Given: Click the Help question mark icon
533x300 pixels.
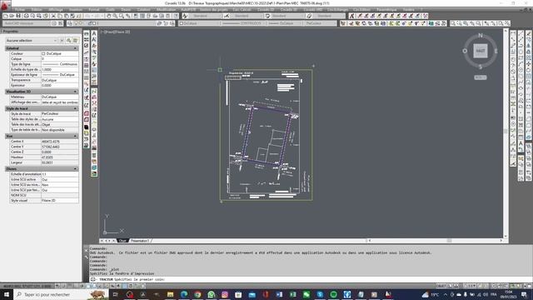Looking at the screenshot, I should tap(176, 16).
